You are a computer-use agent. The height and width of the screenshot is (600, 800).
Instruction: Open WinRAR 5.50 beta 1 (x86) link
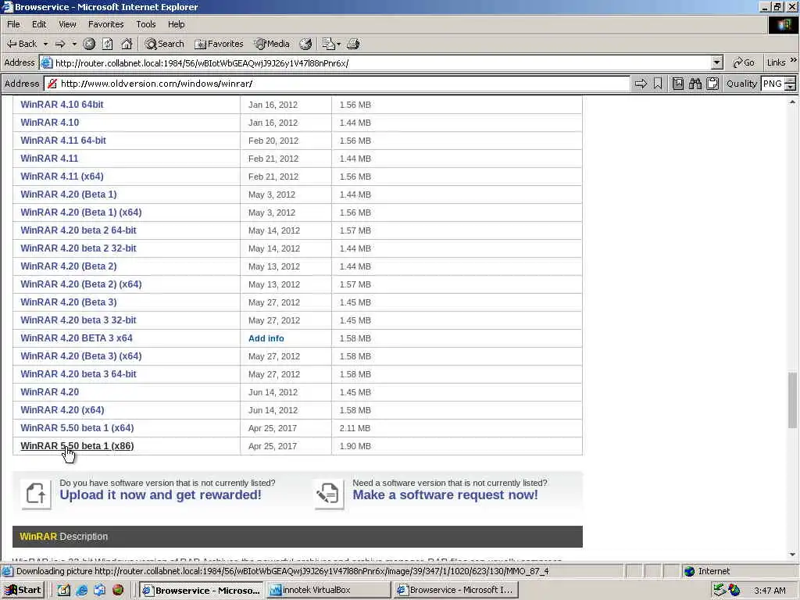click(x=77, y=446)
